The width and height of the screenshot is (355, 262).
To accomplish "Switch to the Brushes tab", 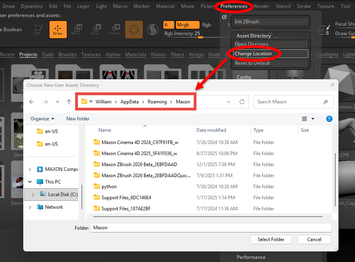I will click(x=68, y=54).
